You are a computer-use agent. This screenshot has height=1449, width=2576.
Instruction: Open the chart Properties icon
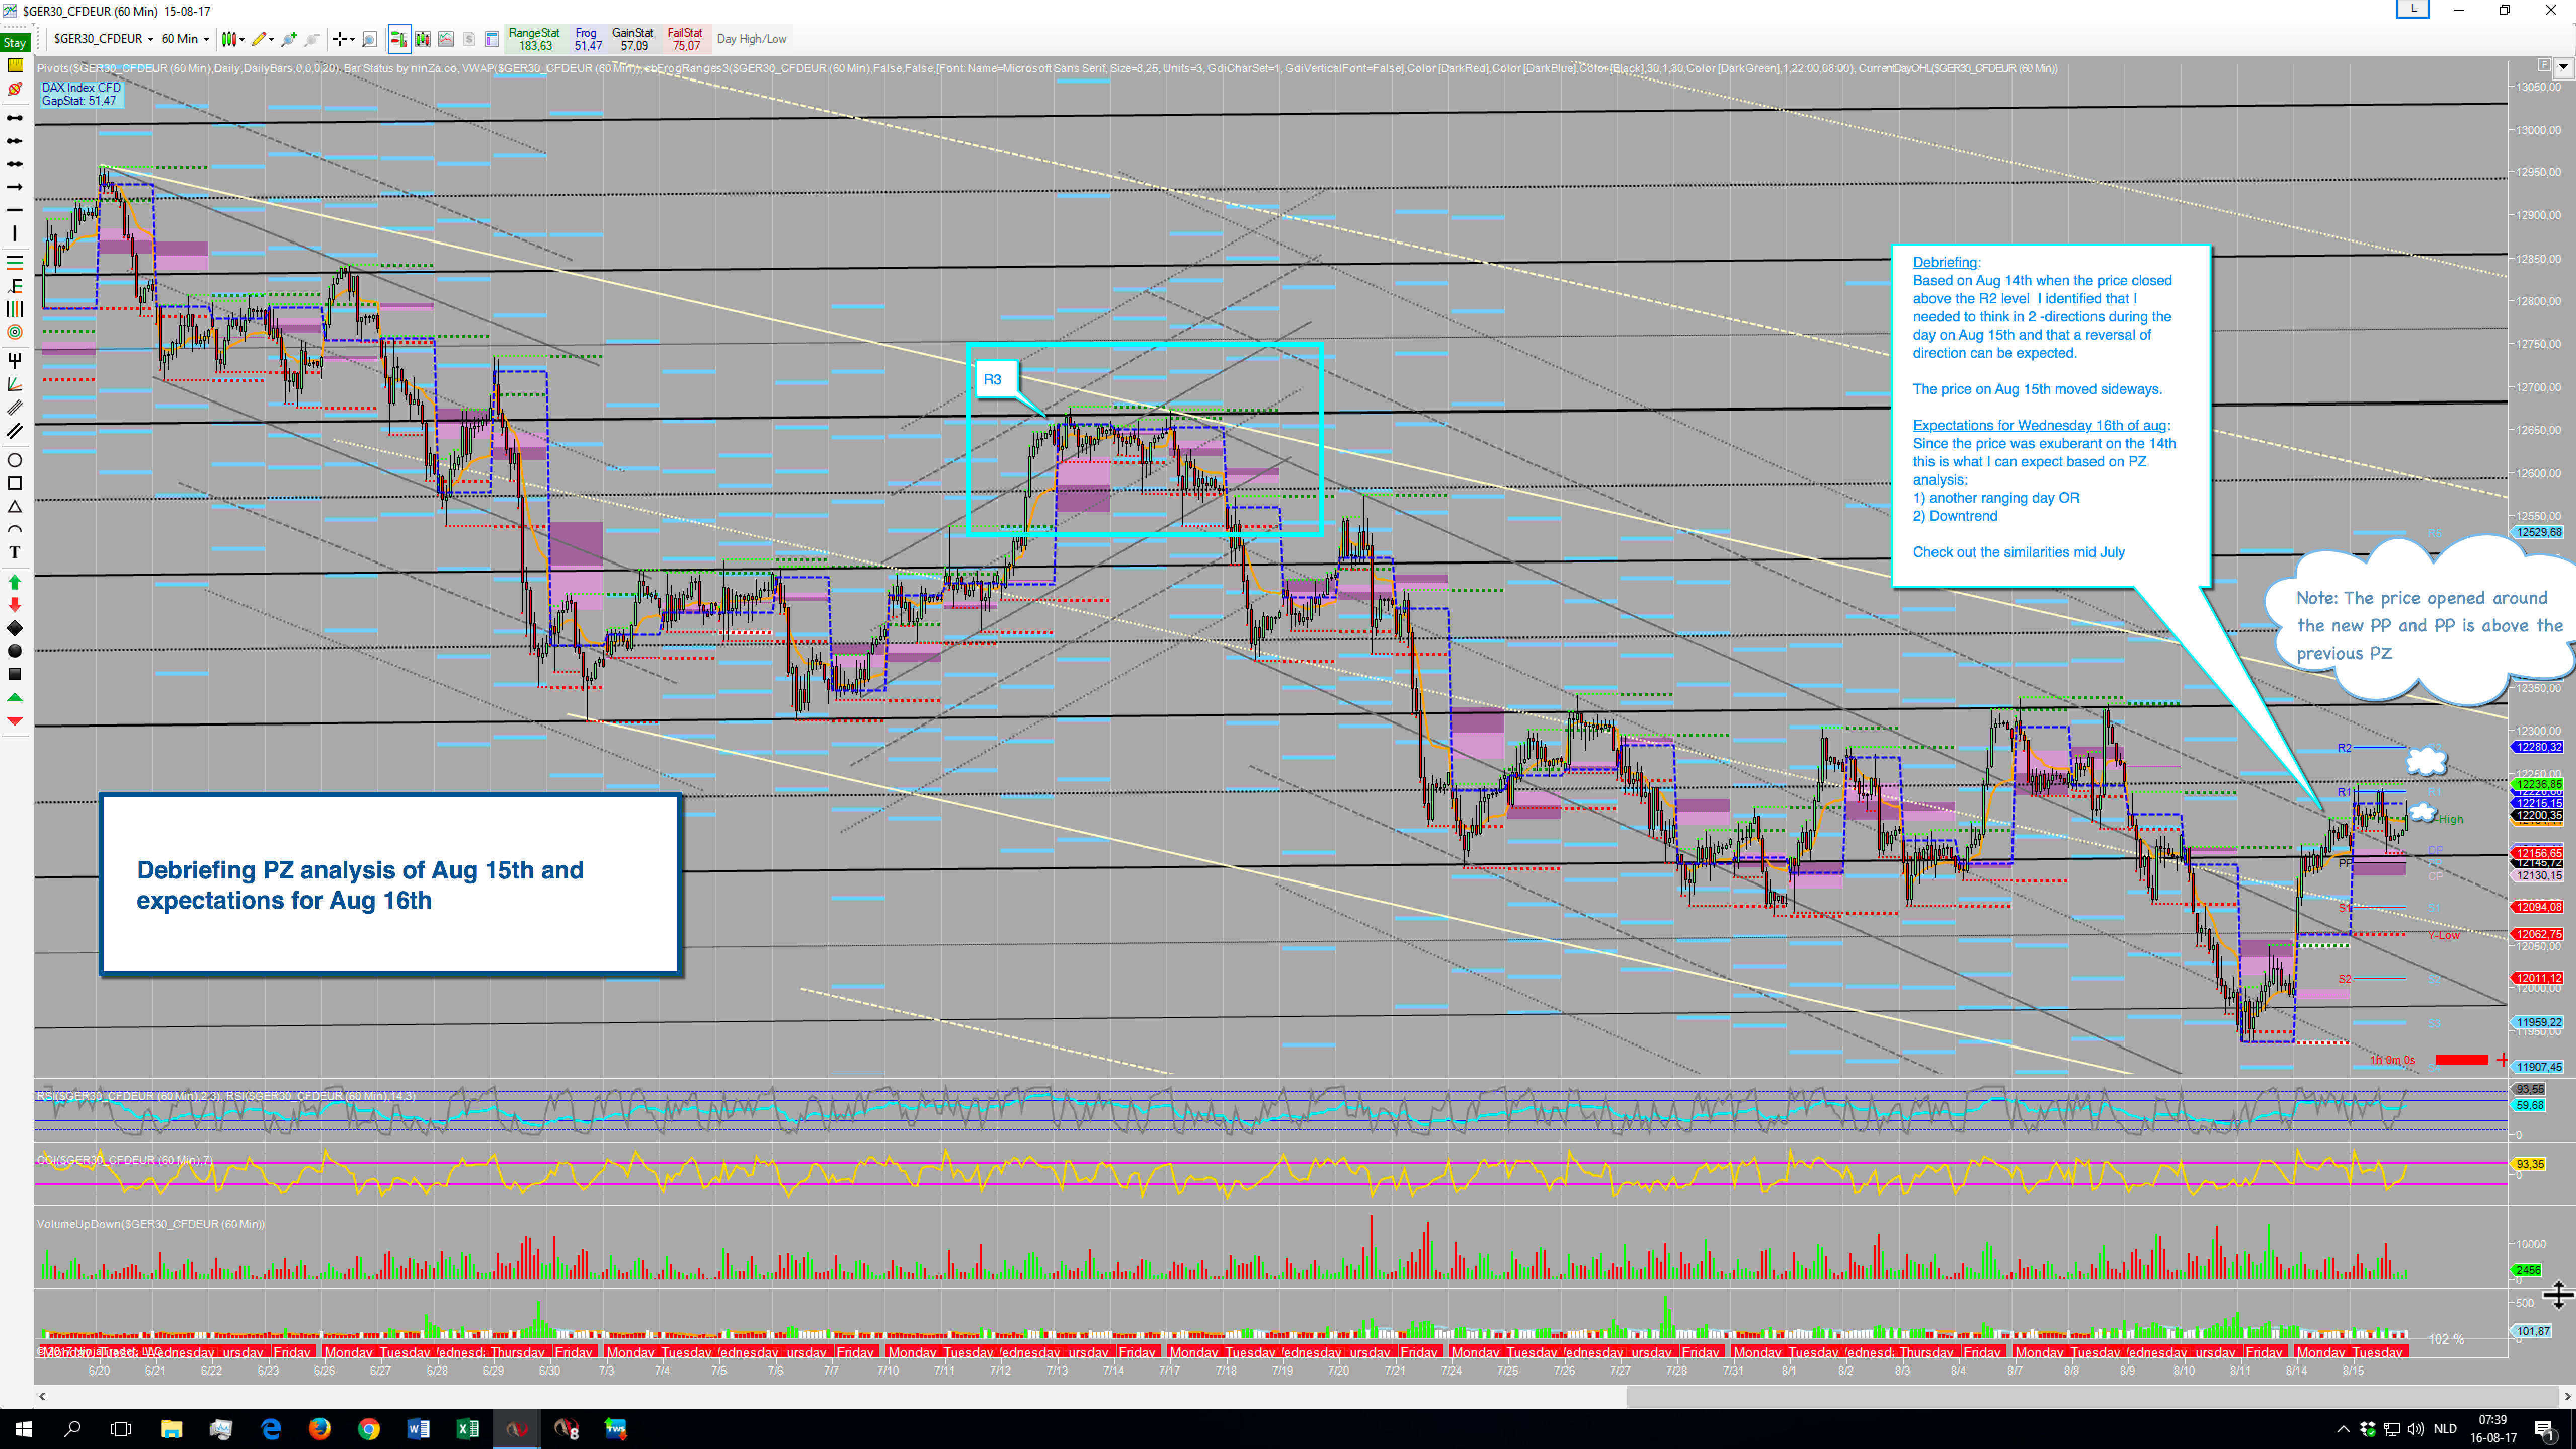pos(492,39)
